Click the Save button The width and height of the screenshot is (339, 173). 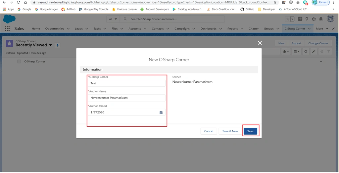(x=250, y=131)
